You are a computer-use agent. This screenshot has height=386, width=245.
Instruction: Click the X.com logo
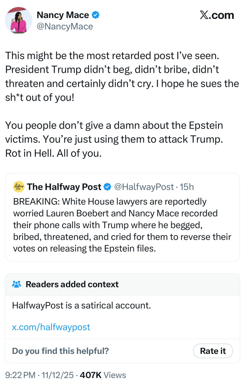point(217,15)
